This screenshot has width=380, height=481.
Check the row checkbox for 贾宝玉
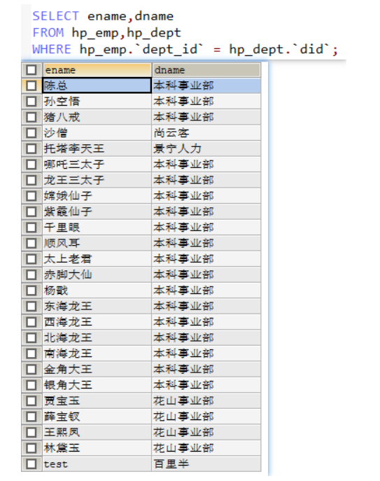(31, 401)
